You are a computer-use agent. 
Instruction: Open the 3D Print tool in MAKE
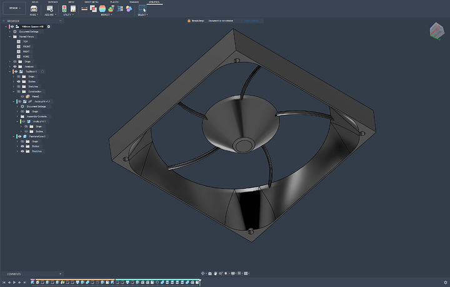[x=34, y=9]
